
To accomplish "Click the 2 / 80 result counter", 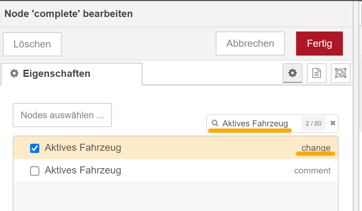I will 313,124.
